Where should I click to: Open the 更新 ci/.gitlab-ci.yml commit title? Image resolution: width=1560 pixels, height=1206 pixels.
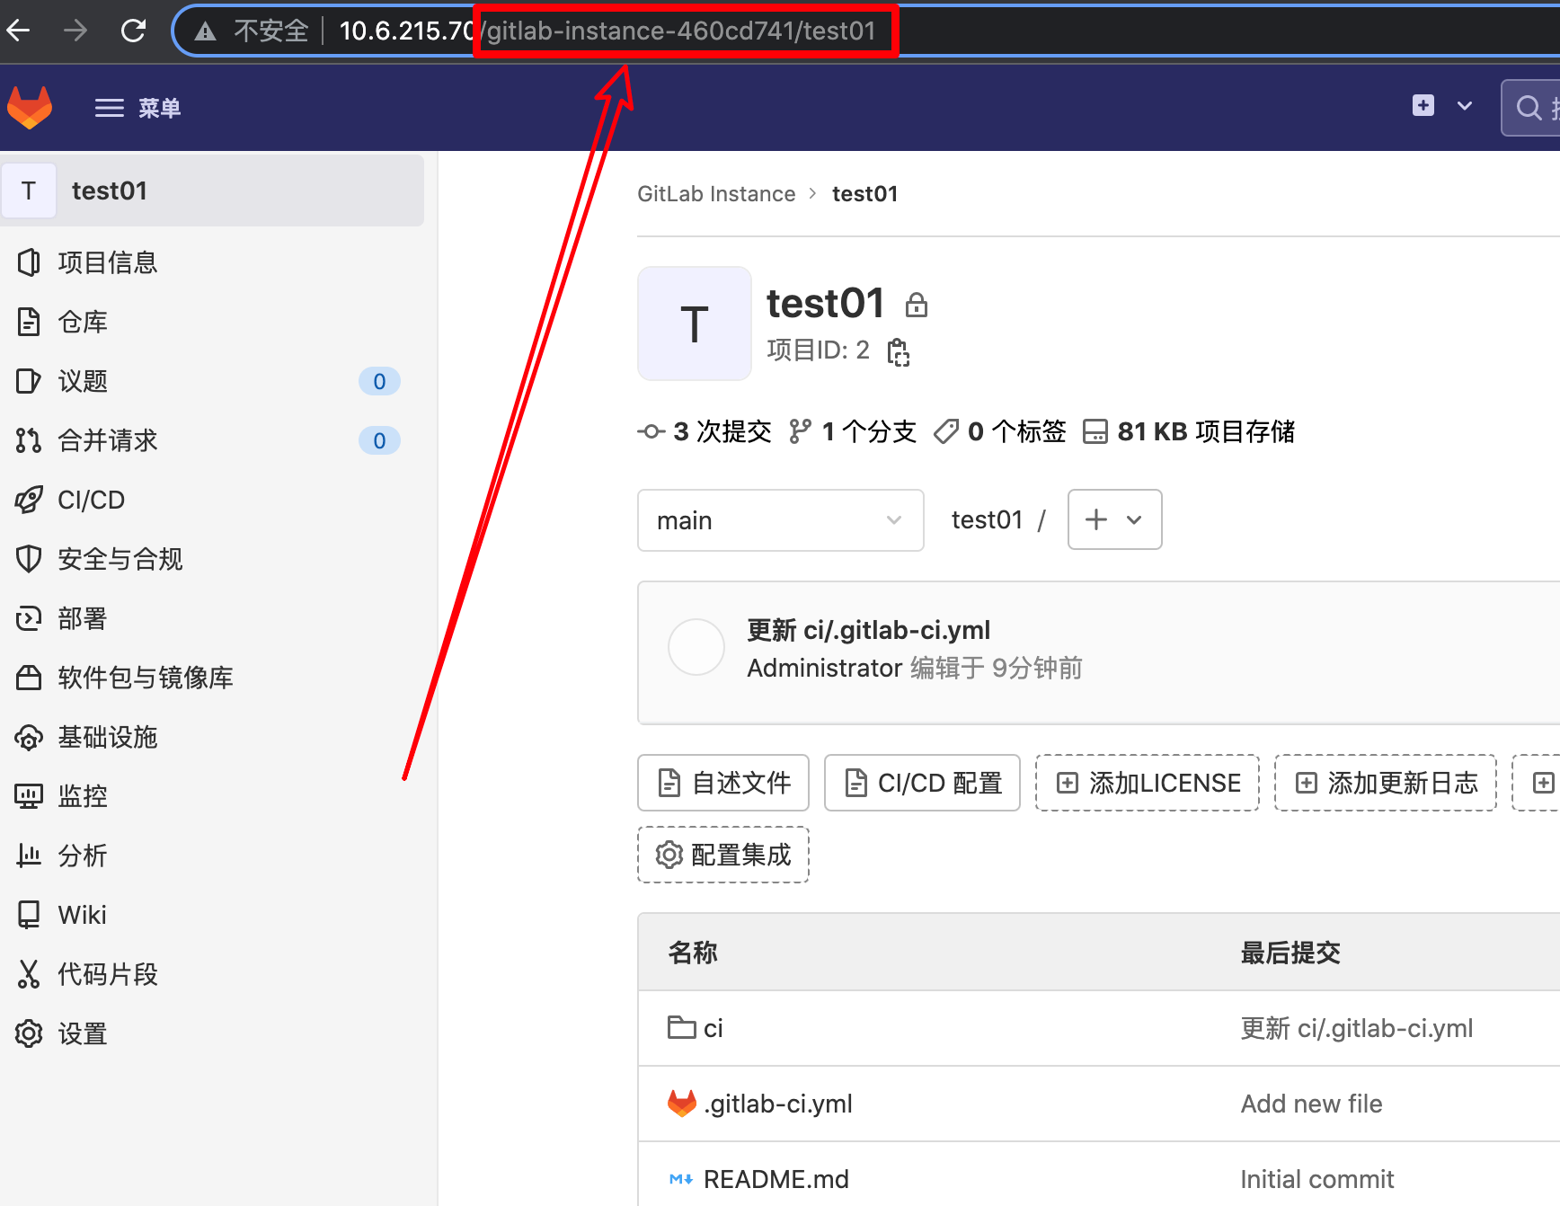[x=868, y=630]
